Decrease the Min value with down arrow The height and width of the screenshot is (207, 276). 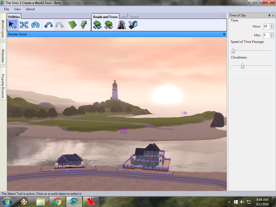click(272, 36)
